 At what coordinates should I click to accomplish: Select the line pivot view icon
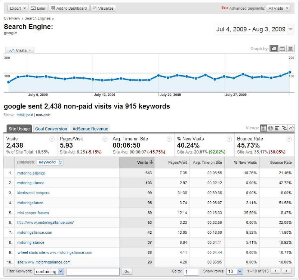(291, 128)
